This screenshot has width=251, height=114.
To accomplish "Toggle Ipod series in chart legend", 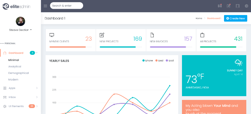I will [170, 60].
